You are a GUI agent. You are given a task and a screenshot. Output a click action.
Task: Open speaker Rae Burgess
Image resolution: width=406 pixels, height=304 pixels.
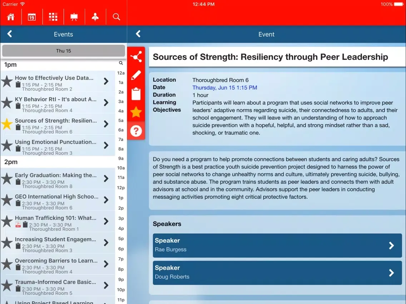point(277,245)
